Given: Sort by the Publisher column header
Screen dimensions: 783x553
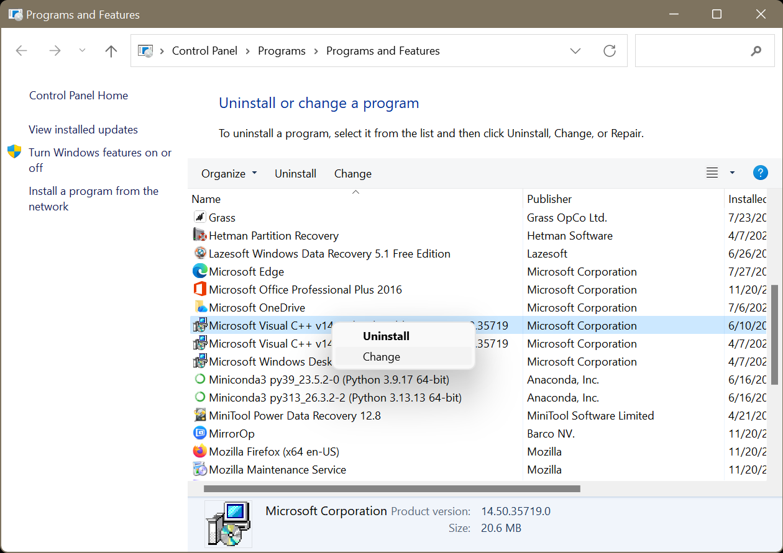Looking at the screenshot, I should click(623, 199).
